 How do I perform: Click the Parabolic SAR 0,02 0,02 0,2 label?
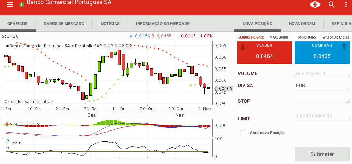click(104, 46)
